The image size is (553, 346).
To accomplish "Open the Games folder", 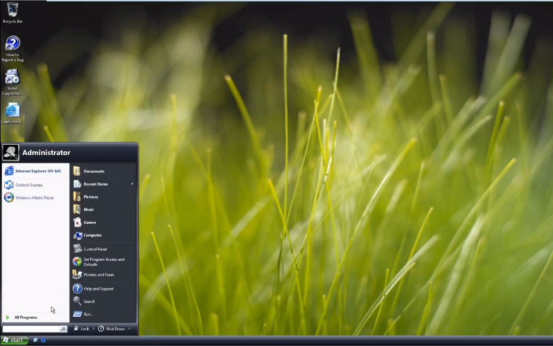I will (103, 223).
